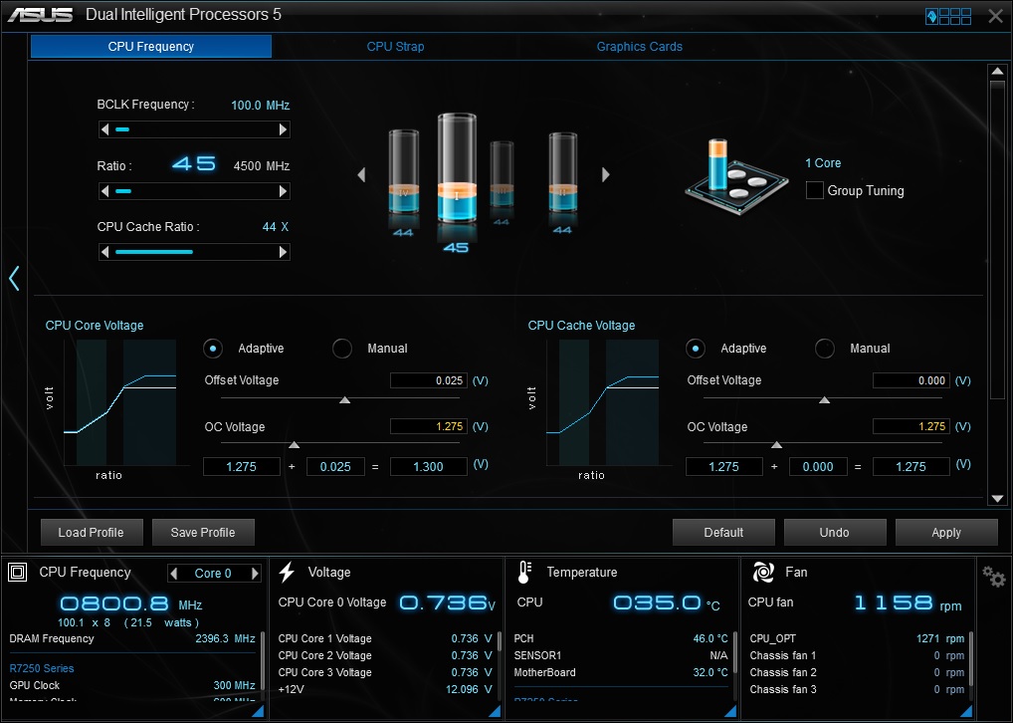
Task: Open the CPU Strap tab
Action: tap(395, 47)
